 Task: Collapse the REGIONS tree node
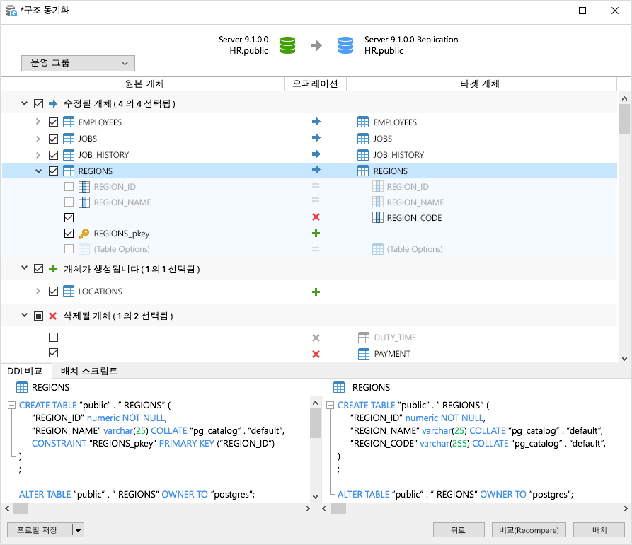(39, 171)
